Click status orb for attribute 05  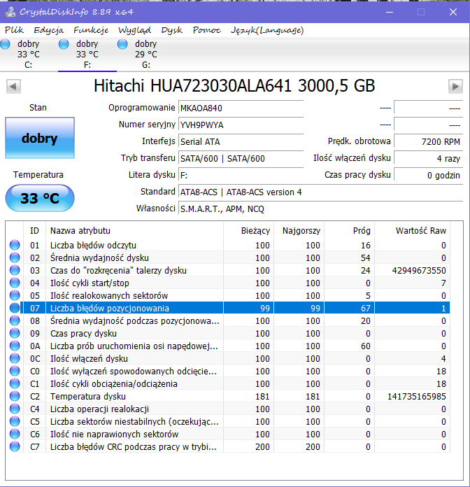point(15,295)
